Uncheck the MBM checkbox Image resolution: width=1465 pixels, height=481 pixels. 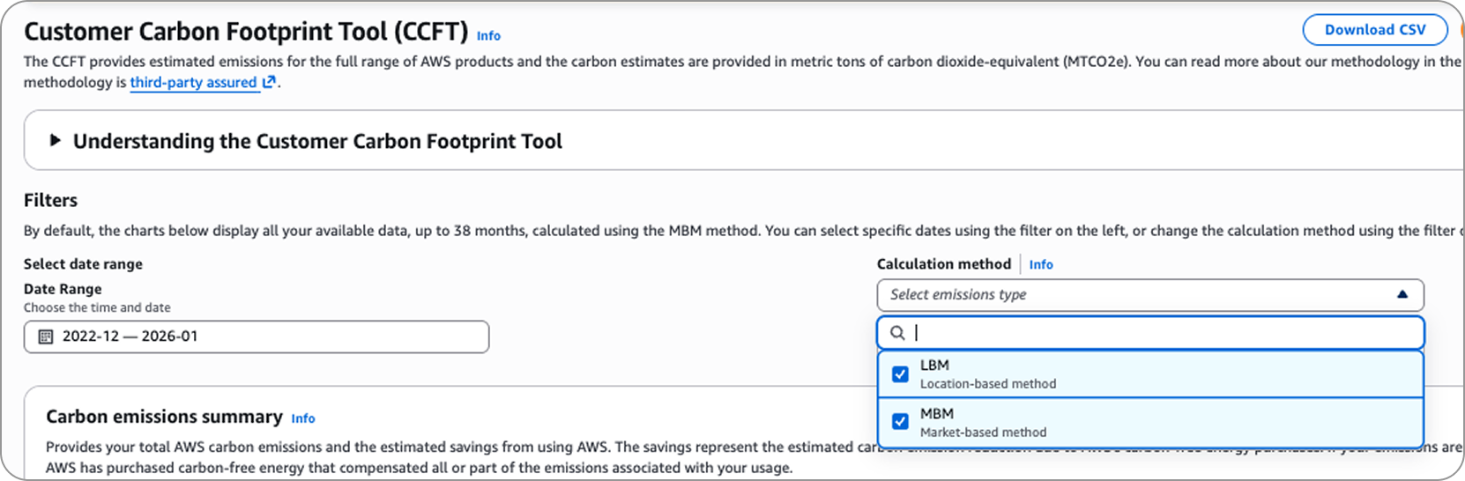900,422
